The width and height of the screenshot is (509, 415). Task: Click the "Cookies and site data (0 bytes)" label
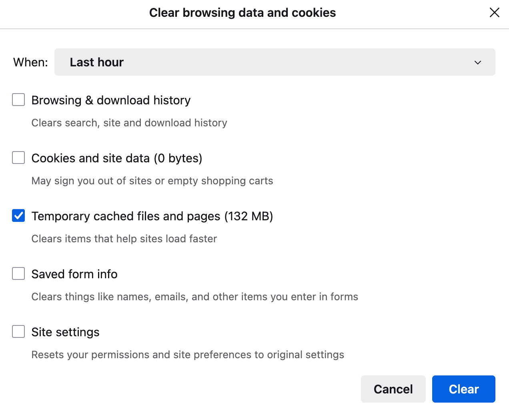[117, 158]
